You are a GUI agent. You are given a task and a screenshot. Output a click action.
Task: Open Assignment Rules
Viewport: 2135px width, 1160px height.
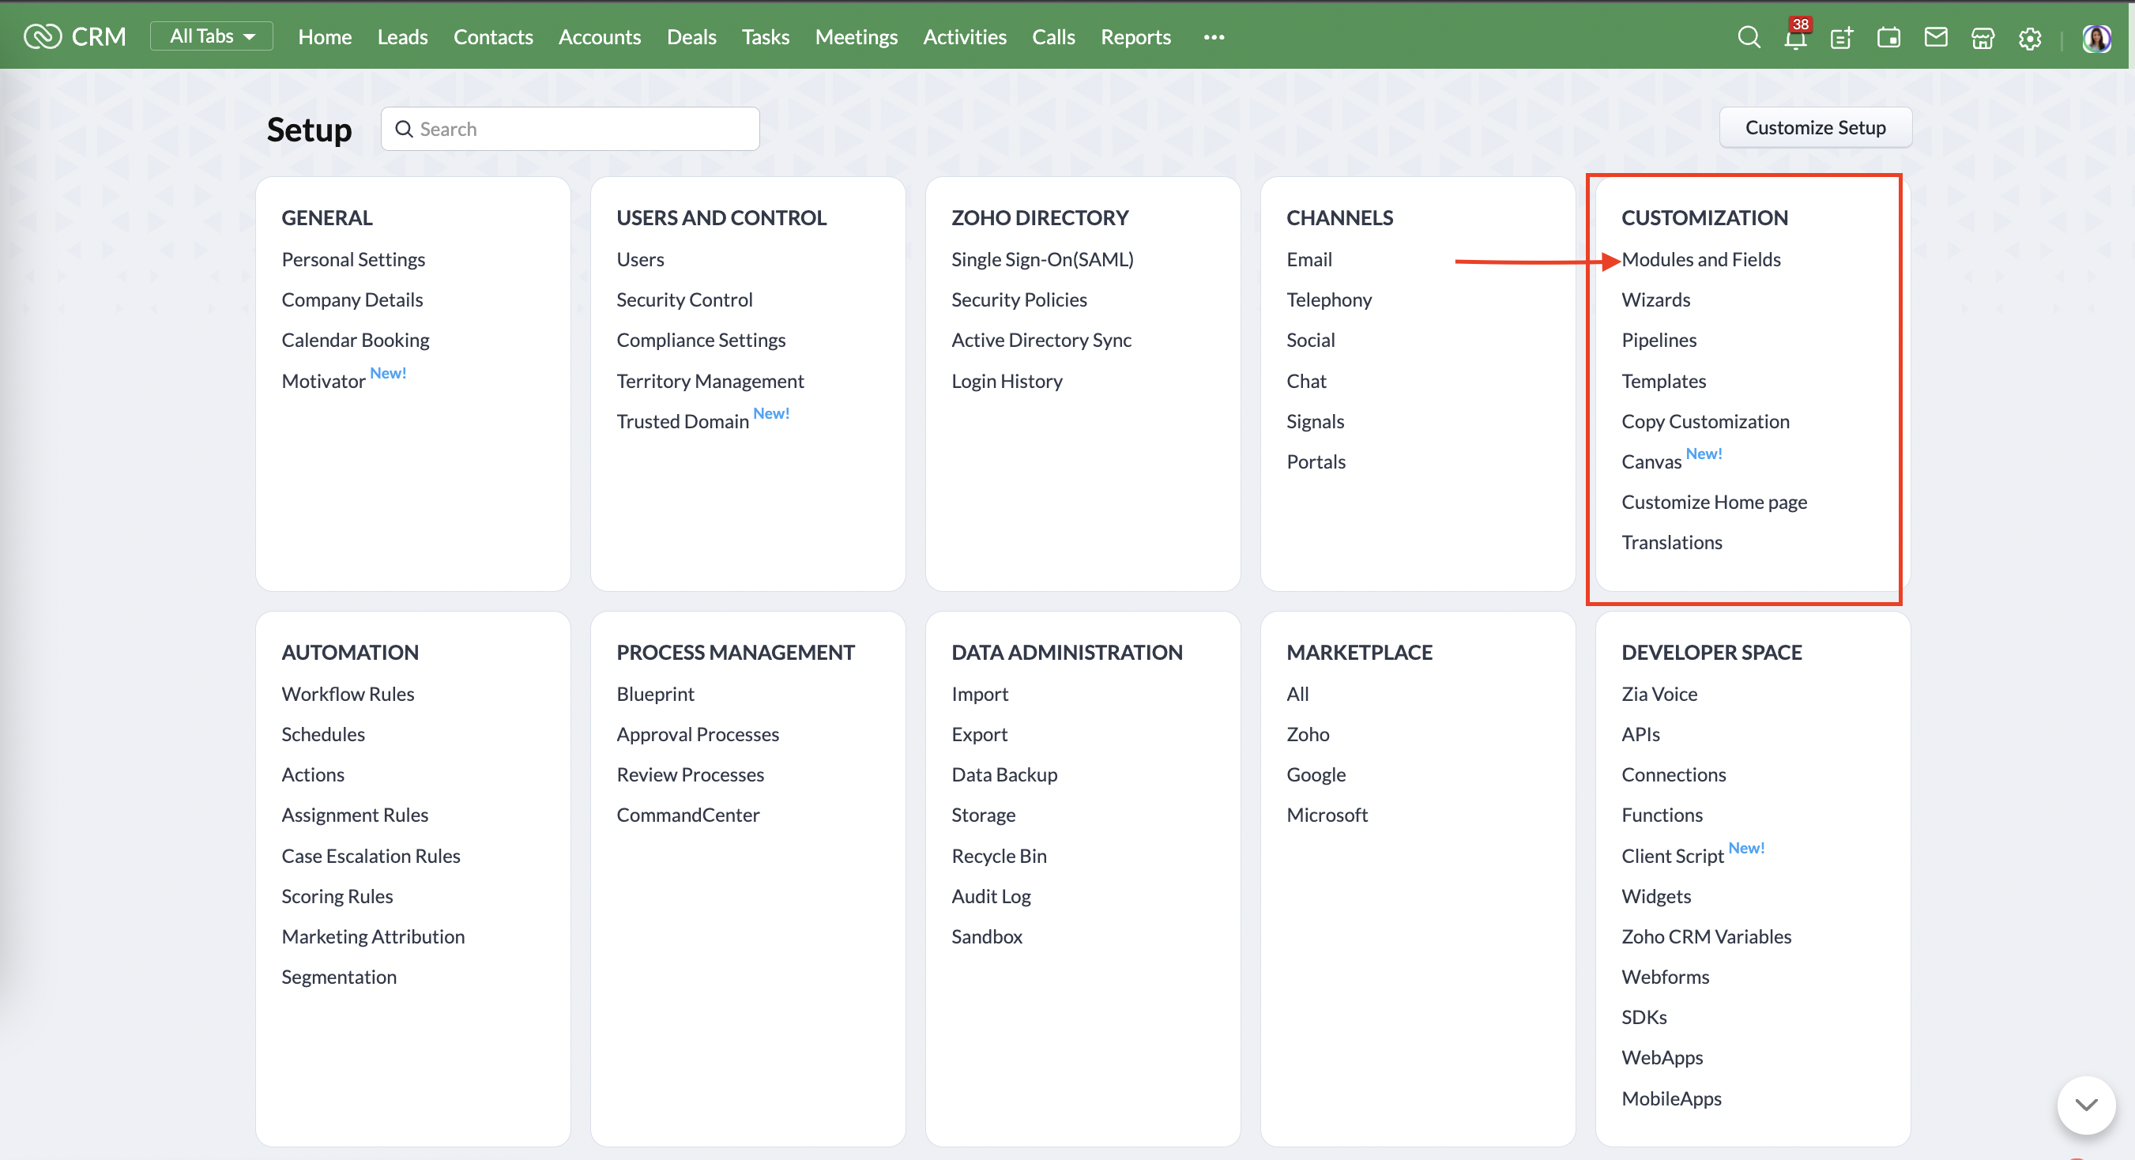coord(355,815)
